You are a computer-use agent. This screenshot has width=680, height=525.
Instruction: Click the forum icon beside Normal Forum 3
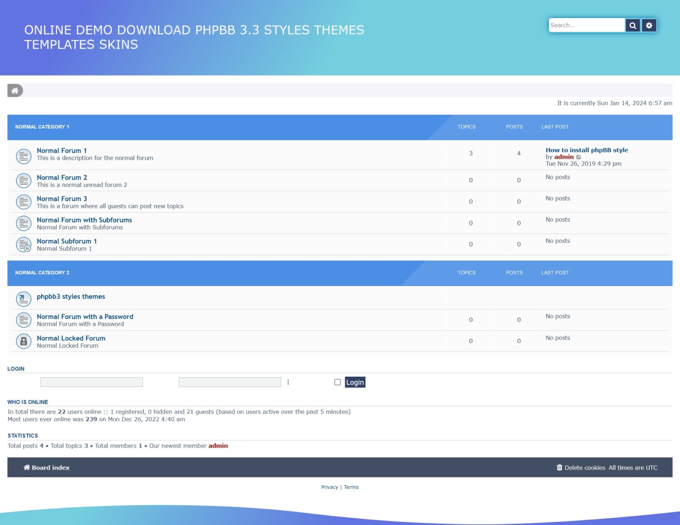coord(23,201)
